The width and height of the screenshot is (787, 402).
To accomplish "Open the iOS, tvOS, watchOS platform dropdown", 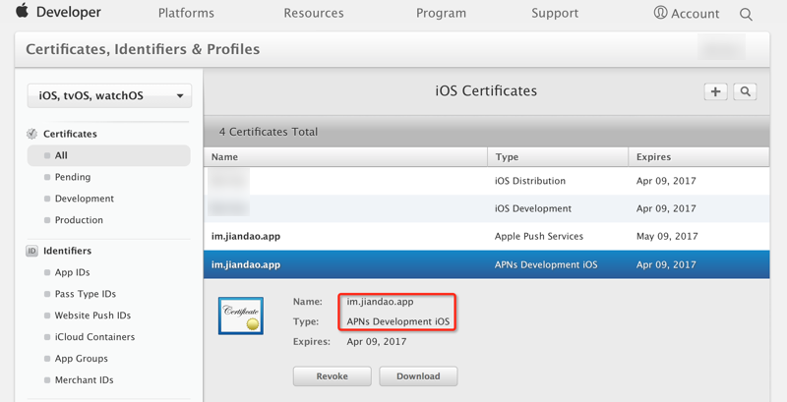I will point(110,95).
